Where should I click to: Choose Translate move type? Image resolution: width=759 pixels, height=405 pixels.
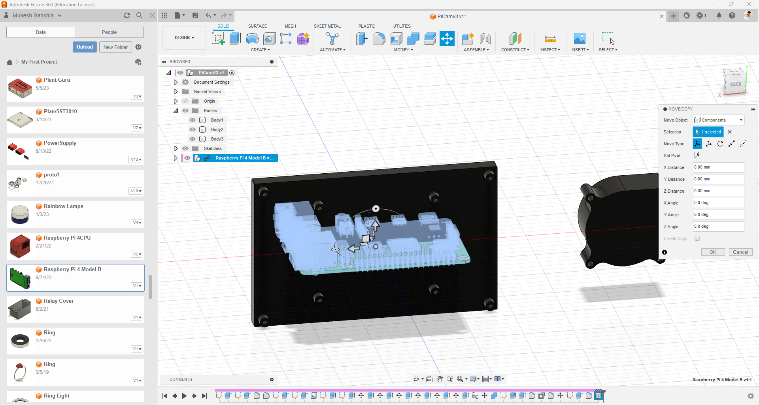[709, 144]
